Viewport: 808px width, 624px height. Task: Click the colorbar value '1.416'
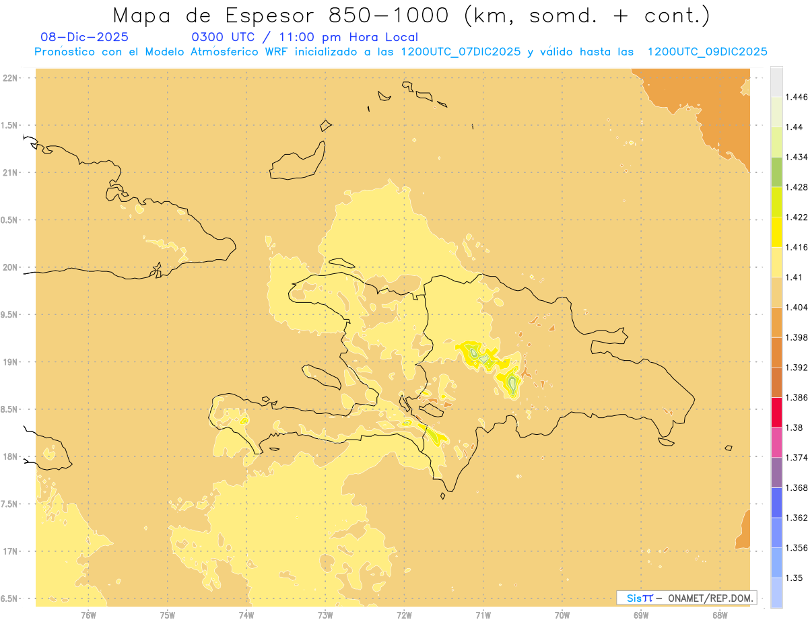pyautogui.click(x=797, y=247)
